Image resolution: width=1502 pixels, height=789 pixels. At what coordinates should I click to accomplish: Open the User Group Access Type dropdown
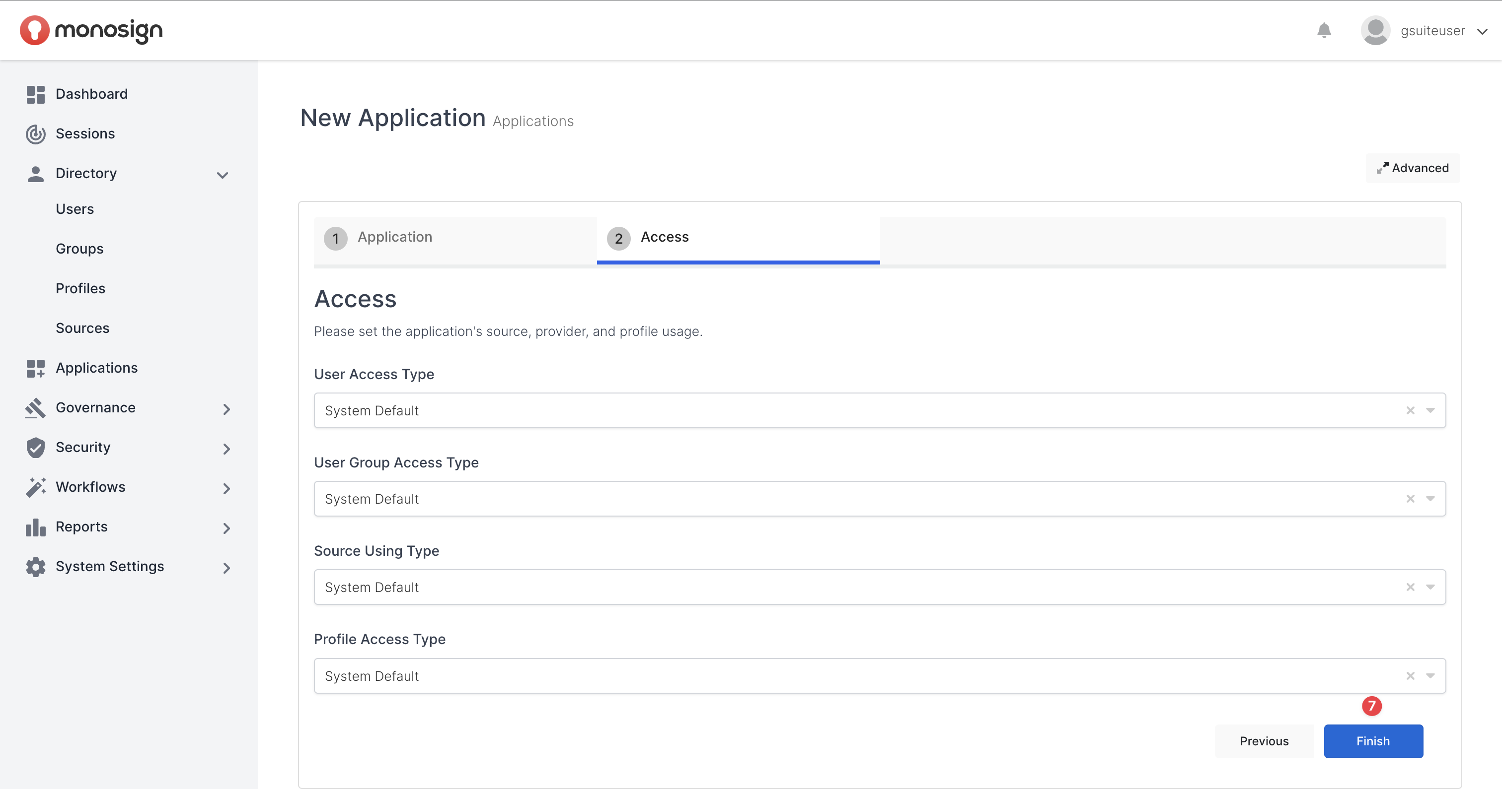1430,499
